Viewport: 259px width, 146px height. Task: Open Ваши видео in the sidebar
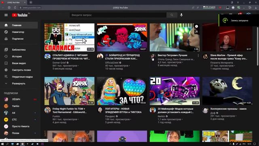pos(19,63)
